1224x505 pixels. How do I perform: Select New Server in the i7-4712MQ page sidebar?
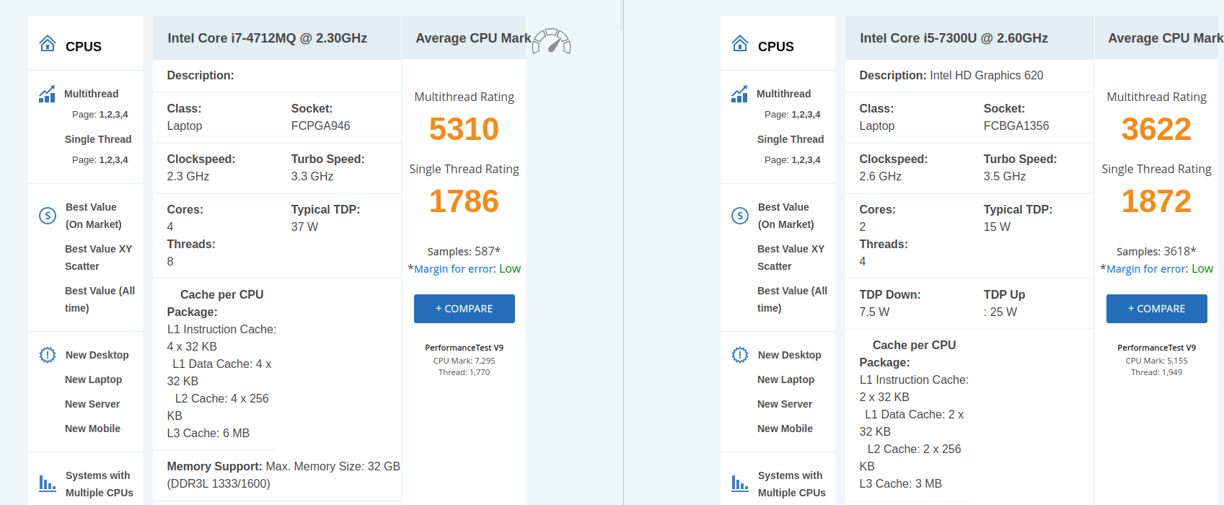(92, 404)
